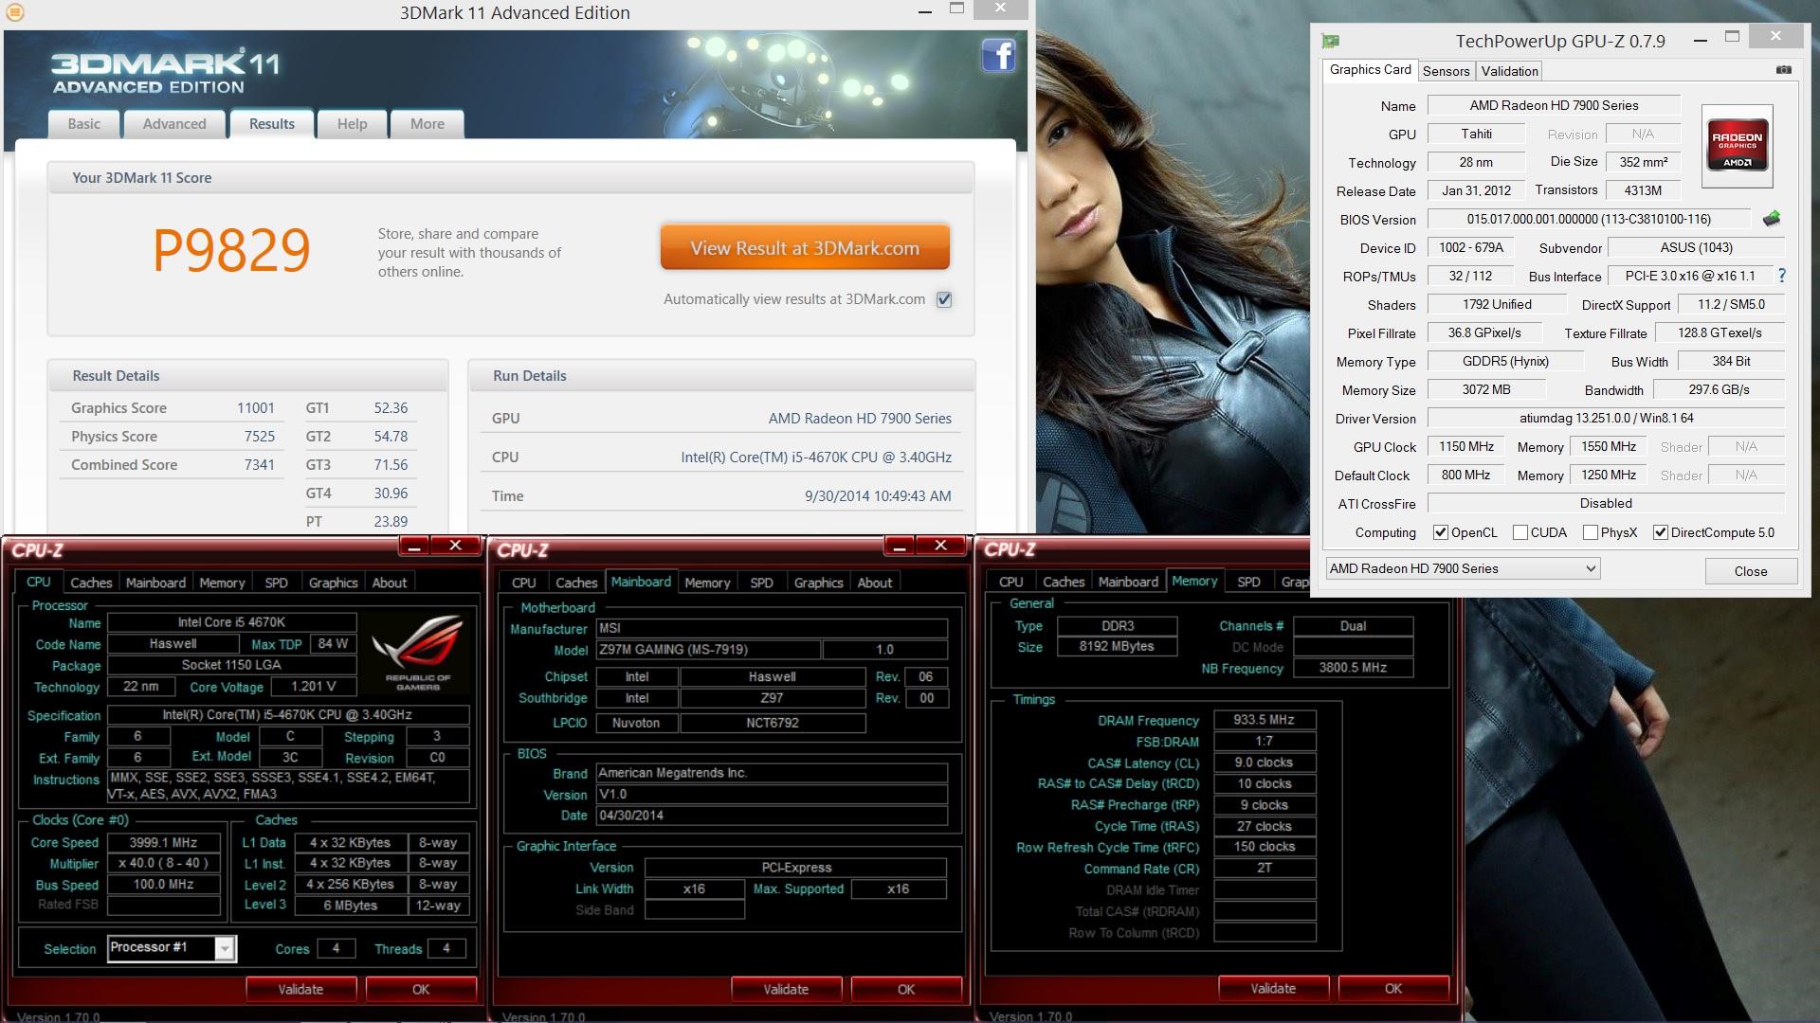
Task: Open the Help tab in 3DMark
Action: [352, 124]
